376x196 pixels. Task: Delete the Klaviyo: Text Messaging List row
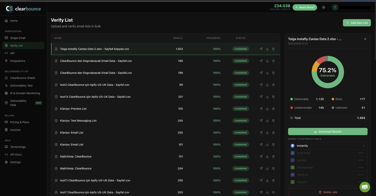click(x=273, y=121)
